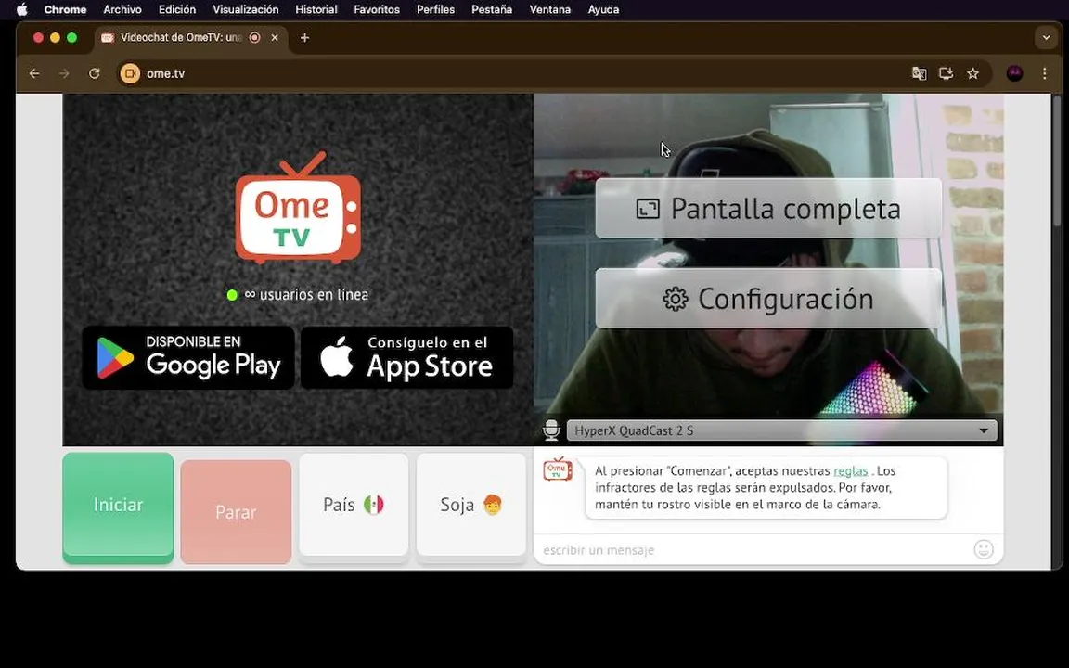Viewport: 1069px width, 668px height.
Task: Bookmark this page with the star
Action: pos(972,73)
